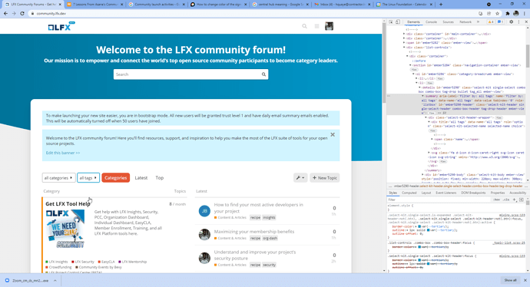
Task: Activate the DevTools inspect element picker
Action: (x=391, y=22)
